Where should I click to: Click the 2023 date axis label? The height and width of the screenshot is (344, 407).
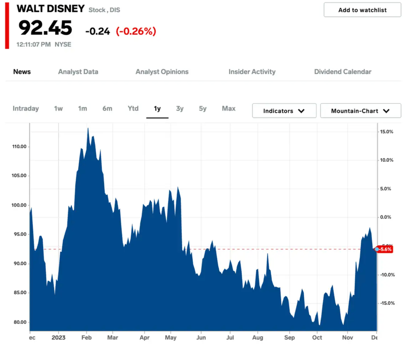[x=59, y=337]
